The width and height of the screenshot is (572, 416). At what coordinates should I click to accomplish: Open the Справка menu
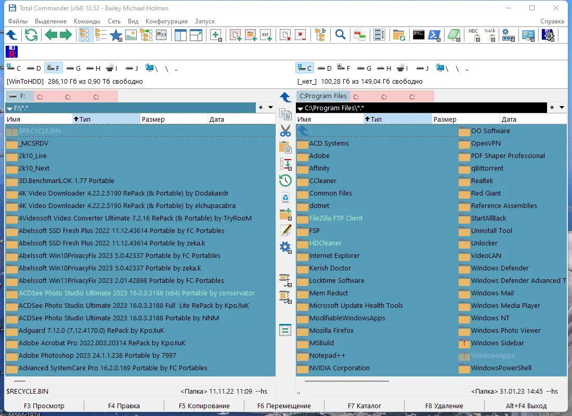click(x=552, y=21)
